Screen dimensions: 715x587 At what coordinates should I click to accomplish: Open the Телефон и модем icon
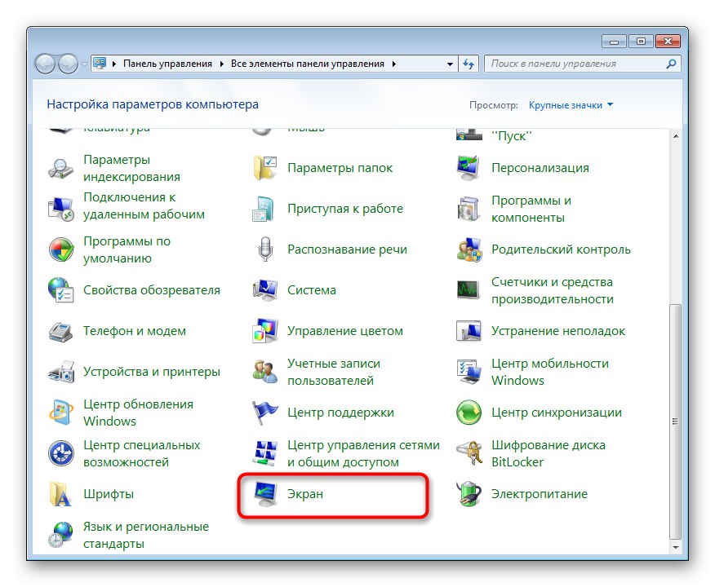[x=60, y=331]
